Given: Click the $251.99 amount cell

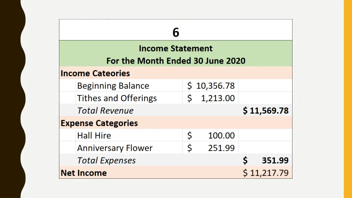Looking at the screenshot, I should click(x=211, y=148).
